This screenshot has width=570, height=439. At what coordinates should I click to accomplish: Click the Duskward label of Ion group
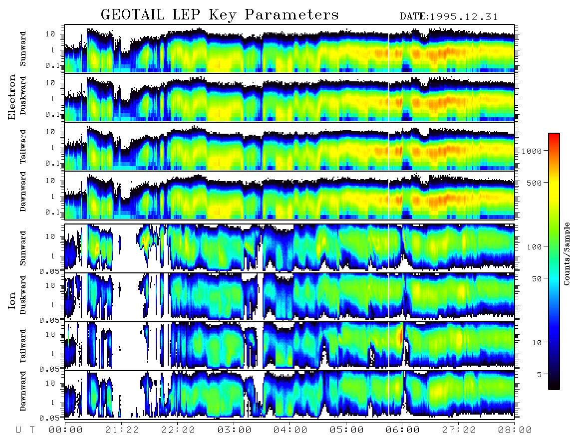click(23, 295)
